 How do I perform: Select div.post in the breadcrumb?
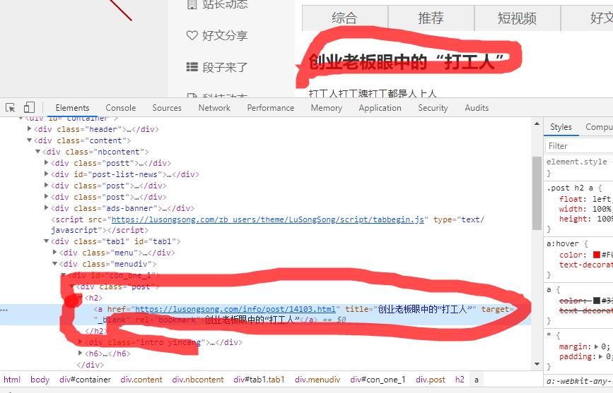coord(431,380)
